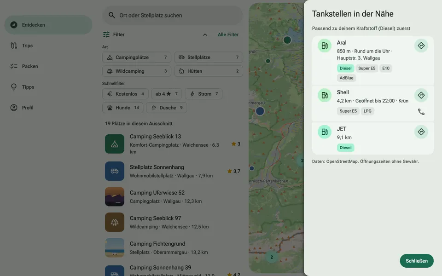Toggle the Stellplätze type filter

point(208,57)
